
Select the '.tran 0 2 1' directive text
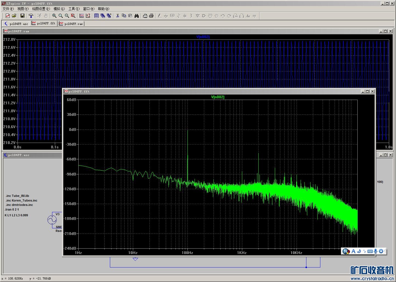12,209
